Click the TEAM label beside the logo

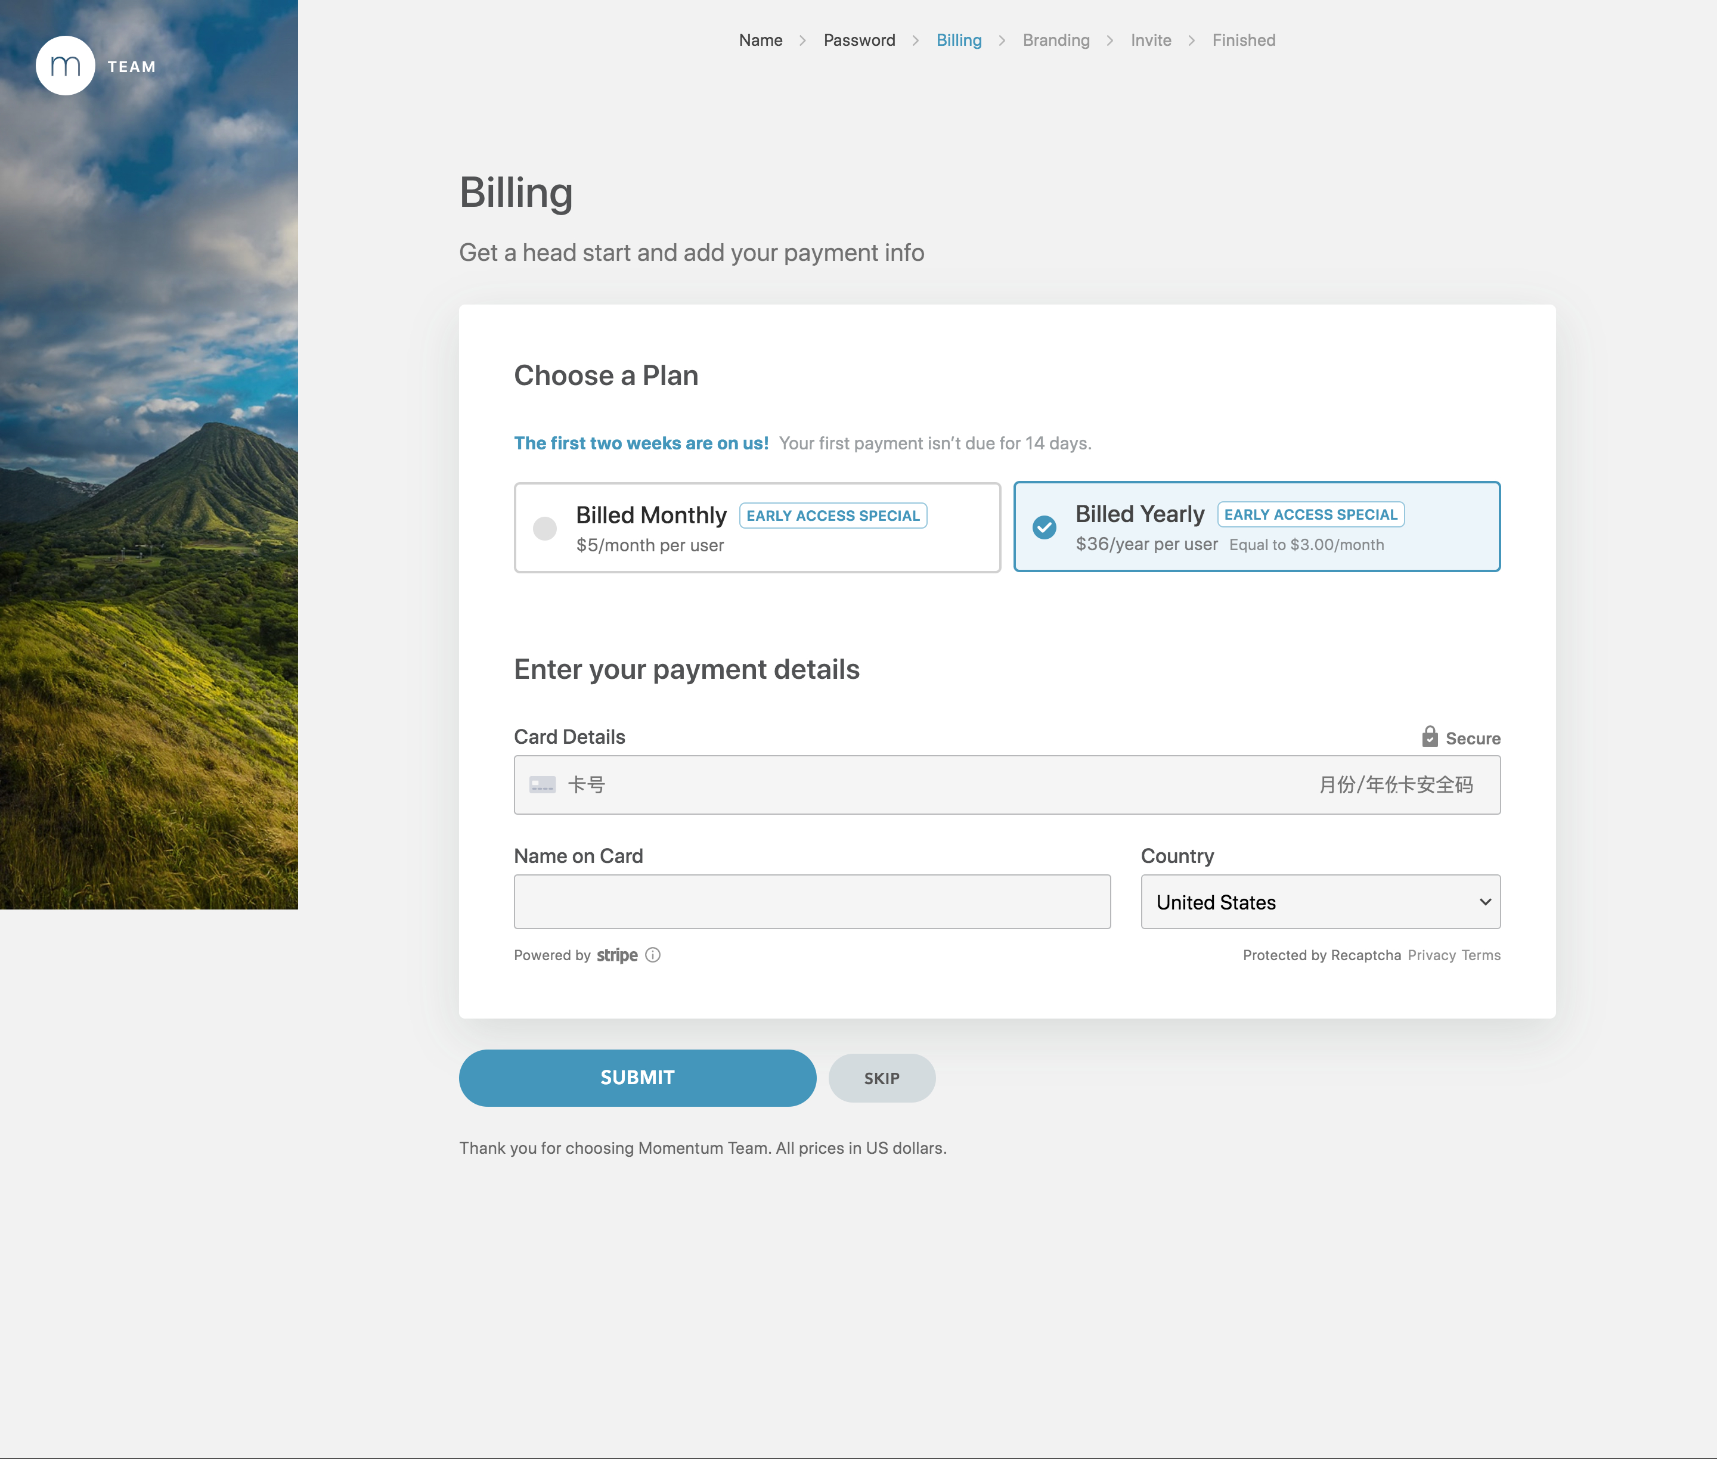coord(132,67)
